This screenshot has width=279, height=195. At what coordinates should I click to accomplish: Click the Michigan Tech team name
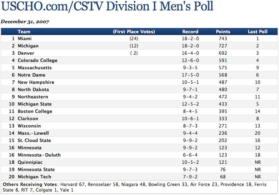(33, 177)
